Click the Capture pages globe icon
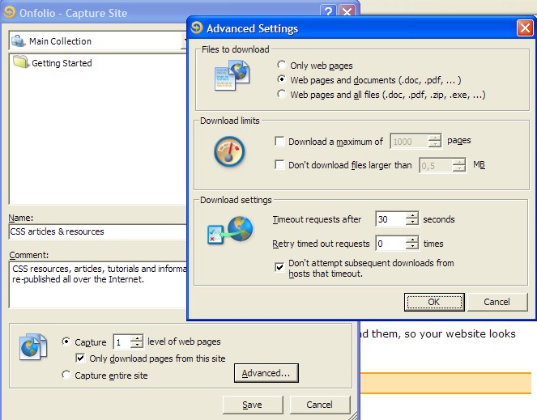Screen dimensions: 537x420 coord(32,346)
